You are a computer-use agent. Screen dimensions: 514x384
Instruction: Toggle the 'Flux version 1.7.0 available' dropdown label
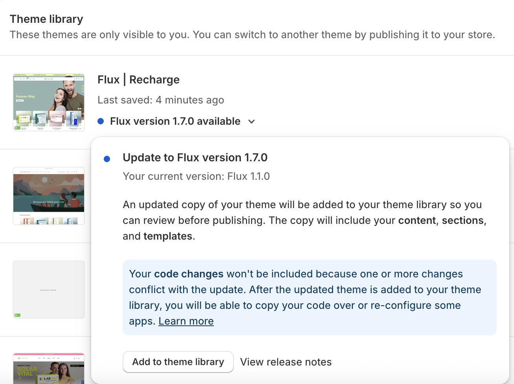pos(175,121)
